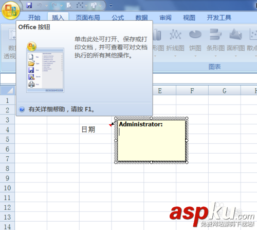
Task: Click the stacked-pages icon in quick access toolbar
Action: (94, 5)
